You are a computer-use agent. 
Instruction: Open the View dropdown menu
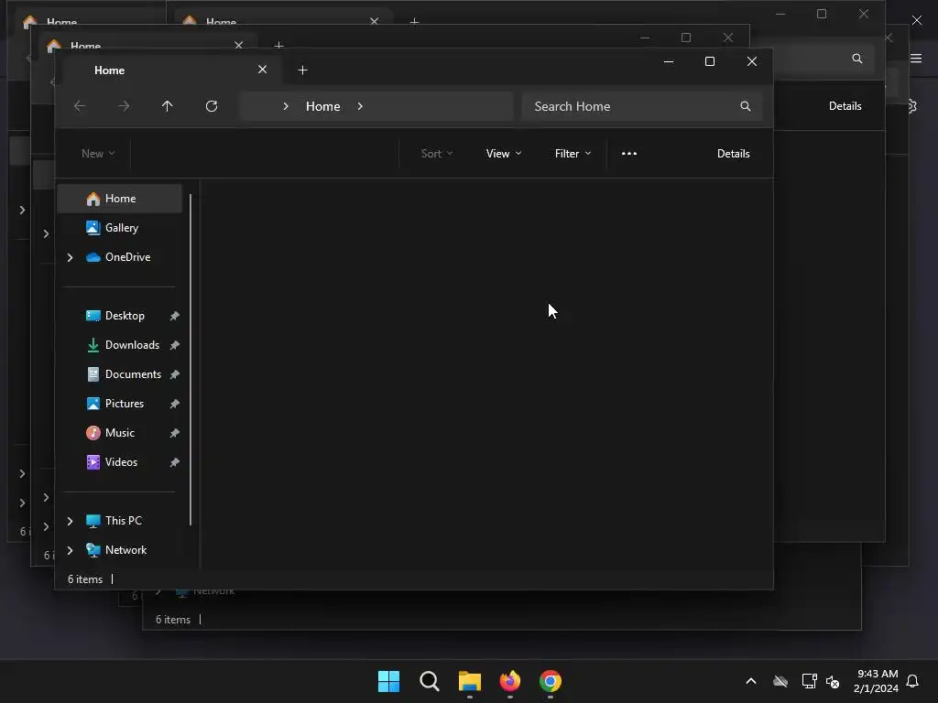tap(504, 154)
